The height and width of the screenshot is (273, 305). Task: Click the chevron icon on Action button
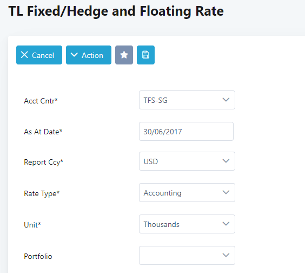[x=74, y=55]
